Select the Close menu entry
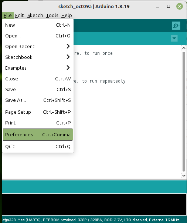The height and width of the screenshot is (223, 187). (38, 79)
